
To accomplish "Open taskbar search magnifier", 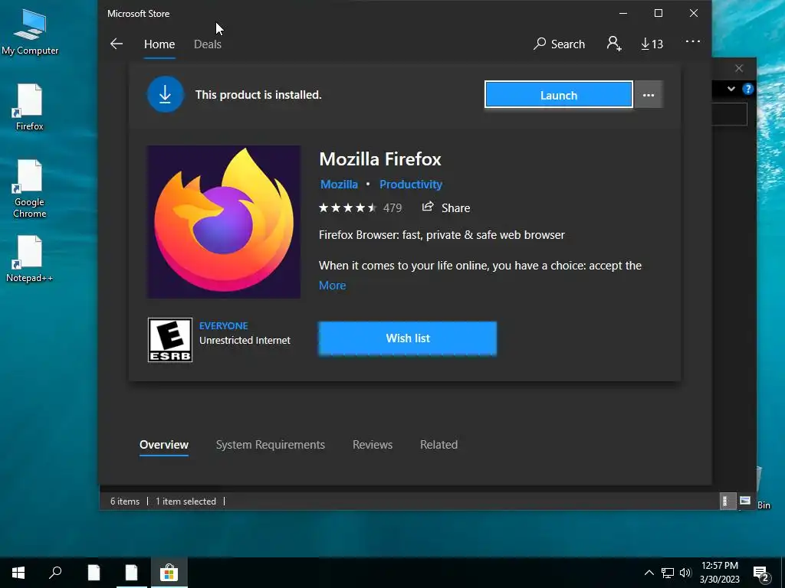I will pos(55,573).
